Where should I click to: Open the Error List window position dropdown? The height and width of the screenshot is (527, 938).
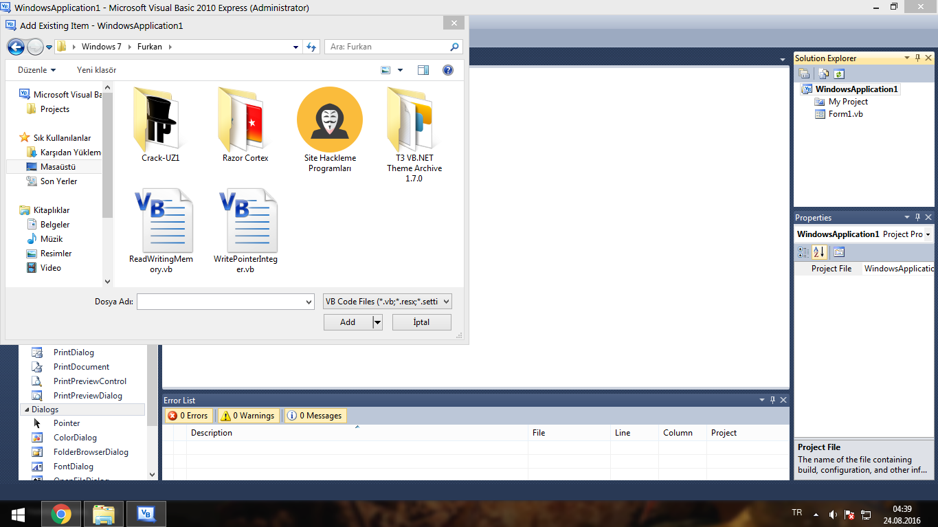[762, 400]
